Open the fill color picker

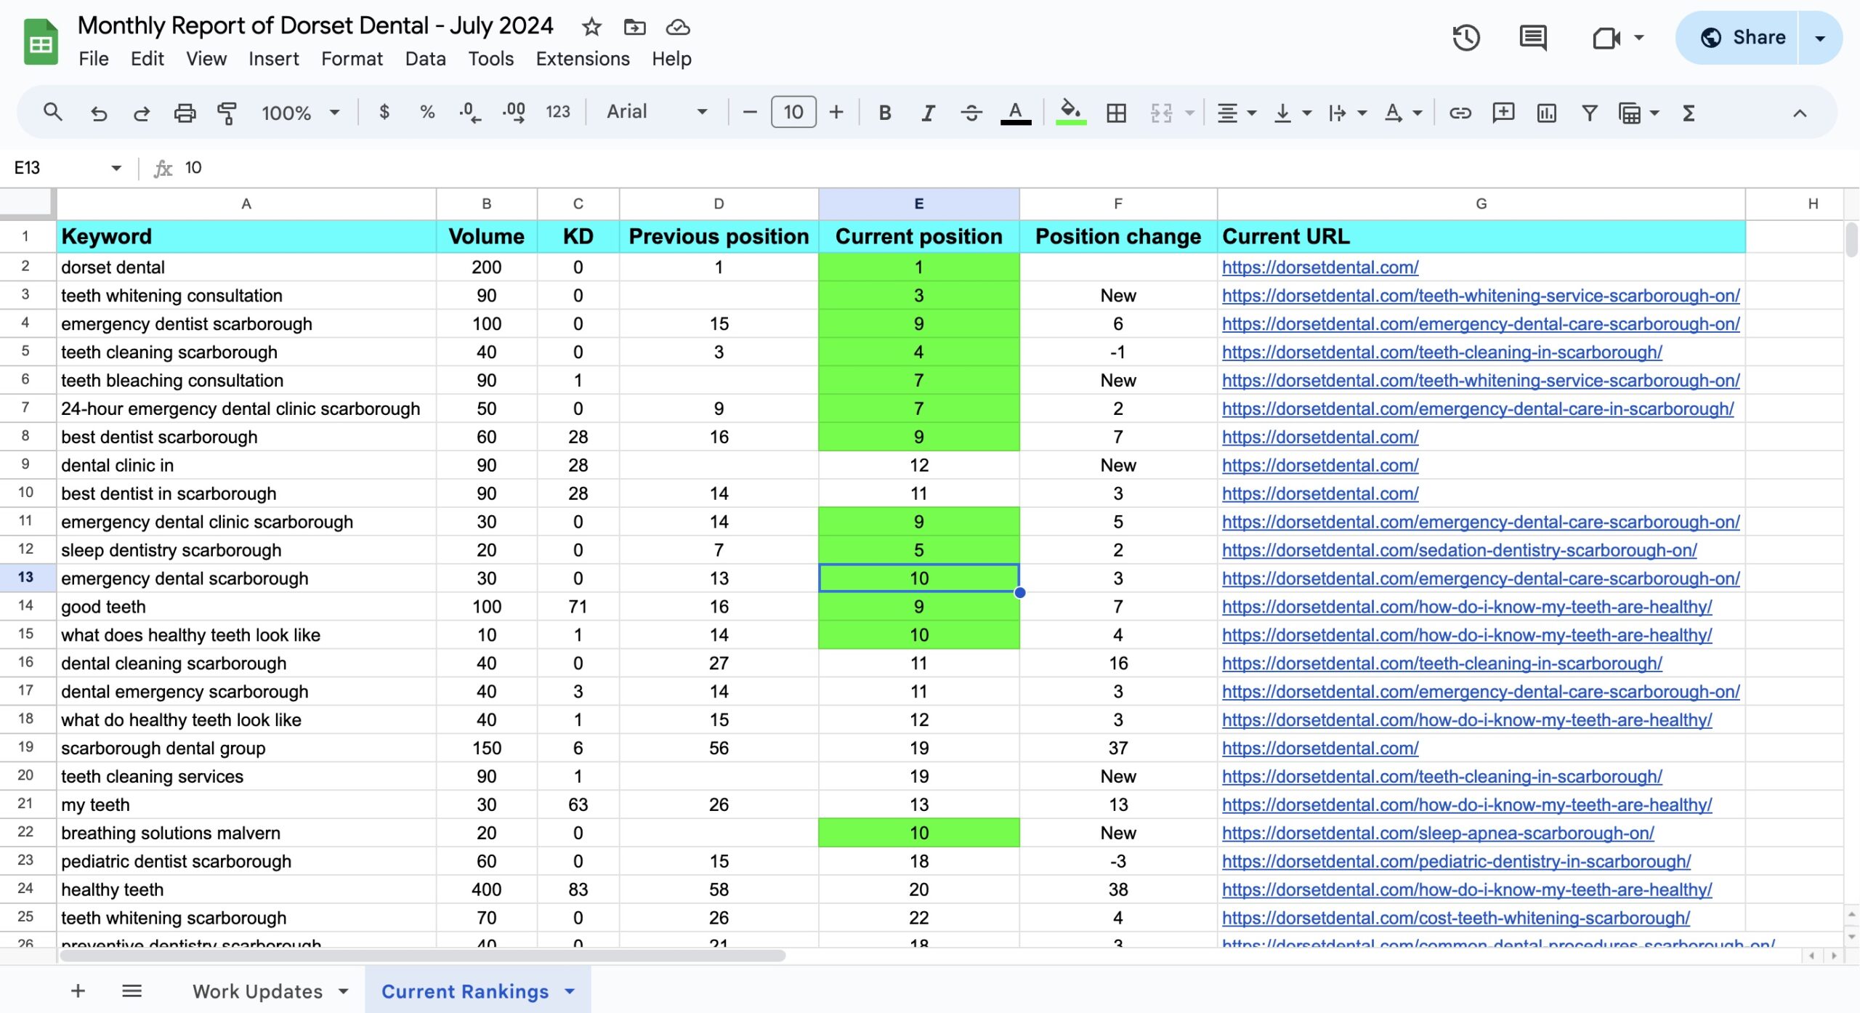coord(1070,113)
